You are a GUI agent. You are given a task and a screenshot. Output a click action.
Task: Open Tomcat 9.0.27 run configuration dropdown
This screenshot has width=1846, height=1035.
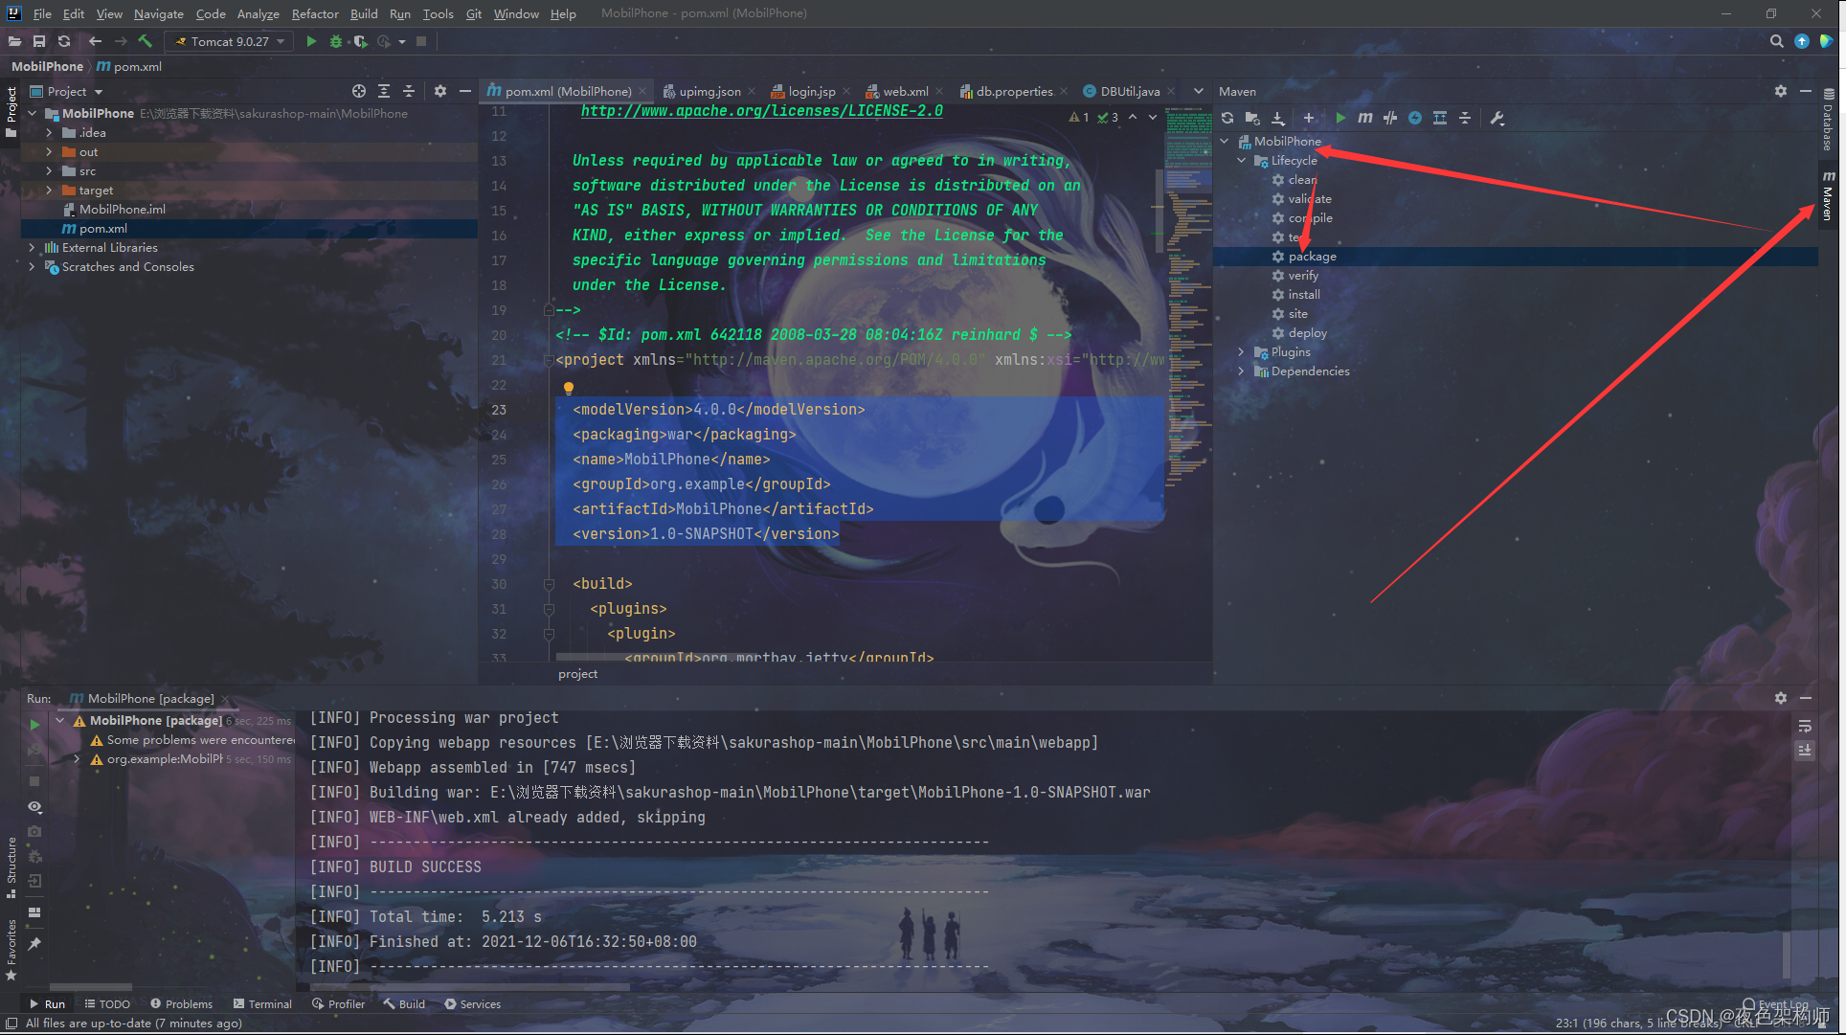(232, 41)
